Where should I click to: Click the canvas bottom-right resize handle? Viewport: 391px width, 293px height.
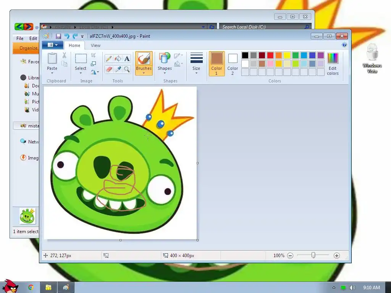197,240
